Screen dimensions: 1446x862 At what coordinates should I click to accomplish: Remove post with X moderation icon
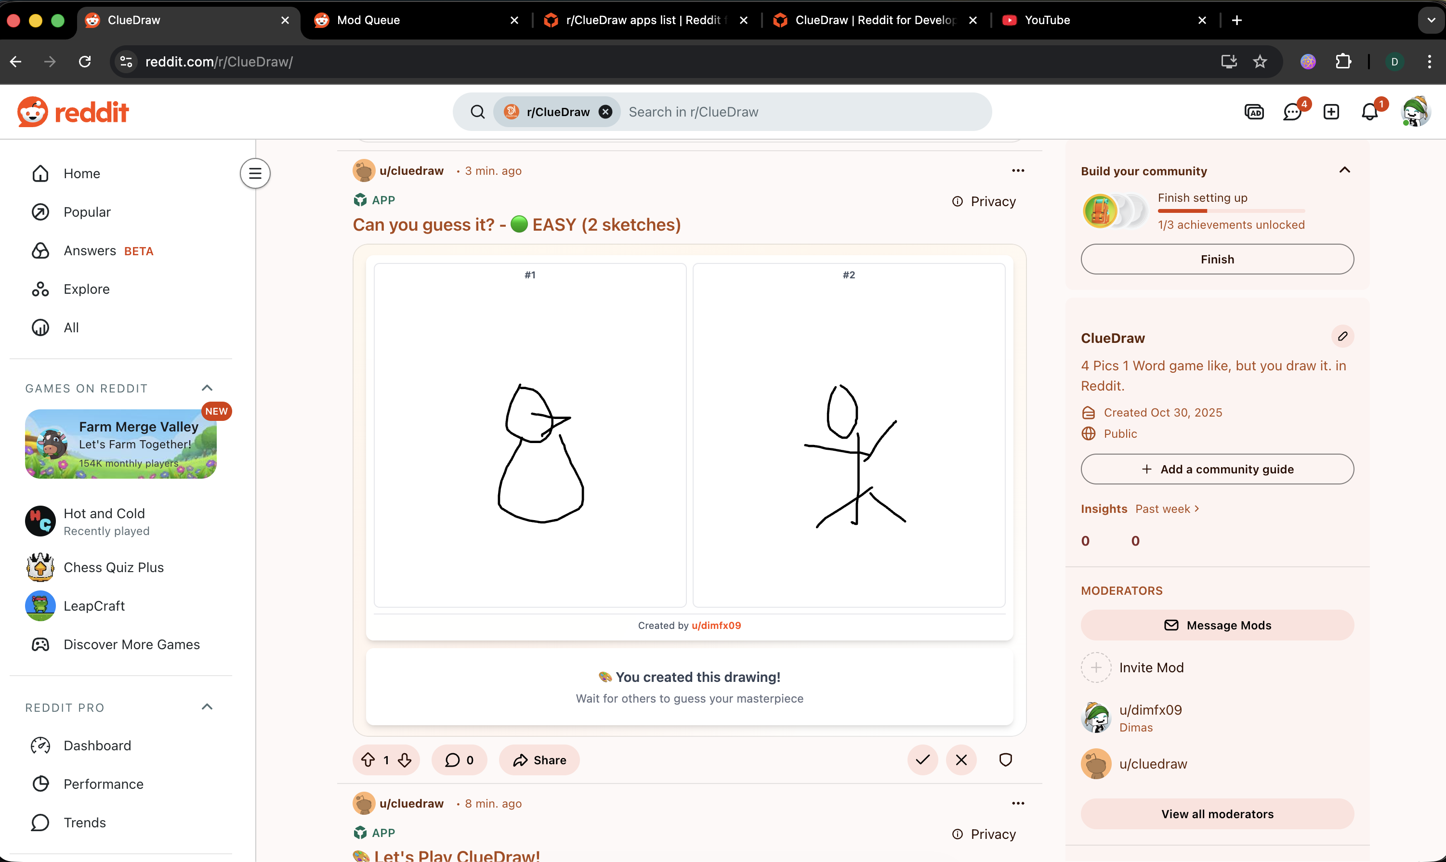[961, 760]
